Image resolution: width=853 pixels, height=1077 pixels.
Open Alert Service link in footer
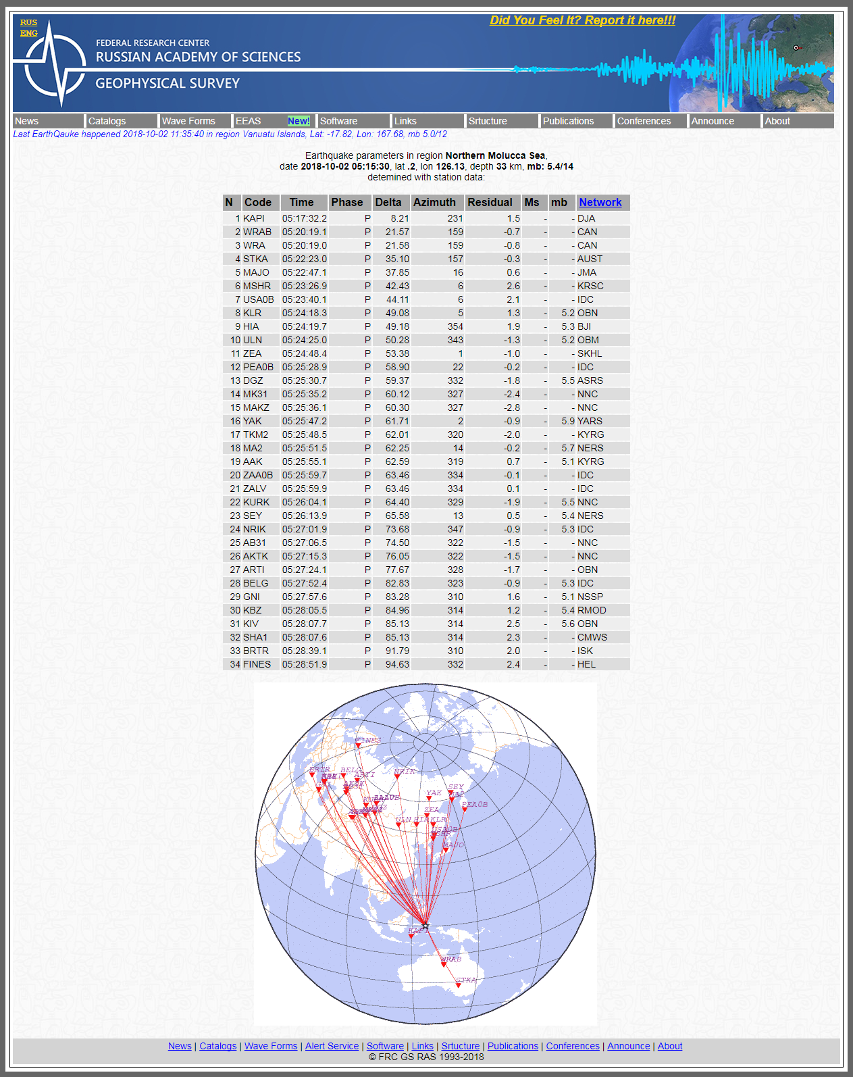click(332, 1046)
